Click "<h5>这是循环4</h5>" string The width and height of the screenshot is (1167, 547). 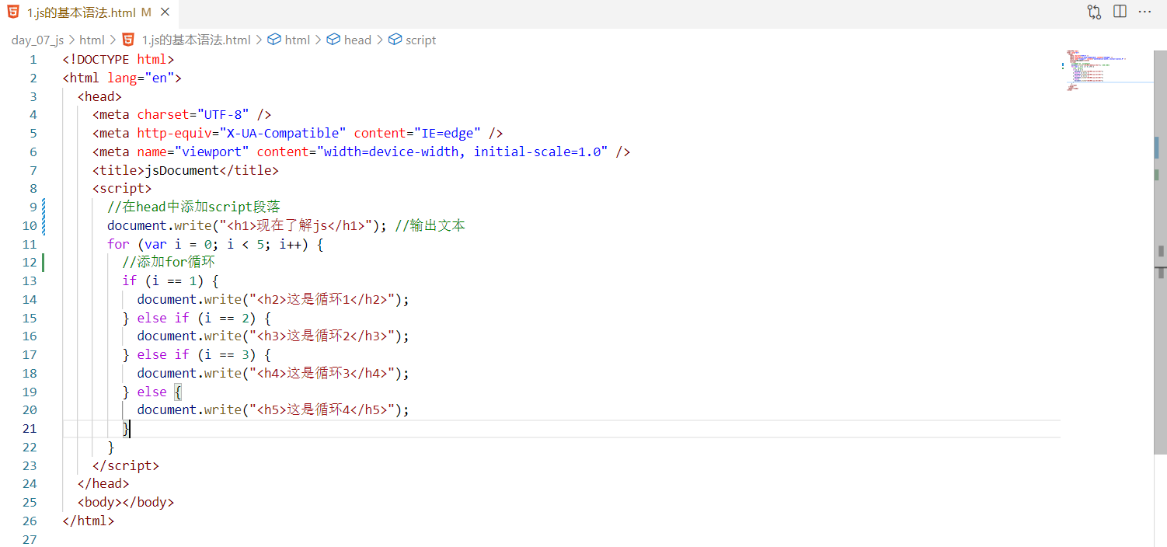[x=321, y=409]
